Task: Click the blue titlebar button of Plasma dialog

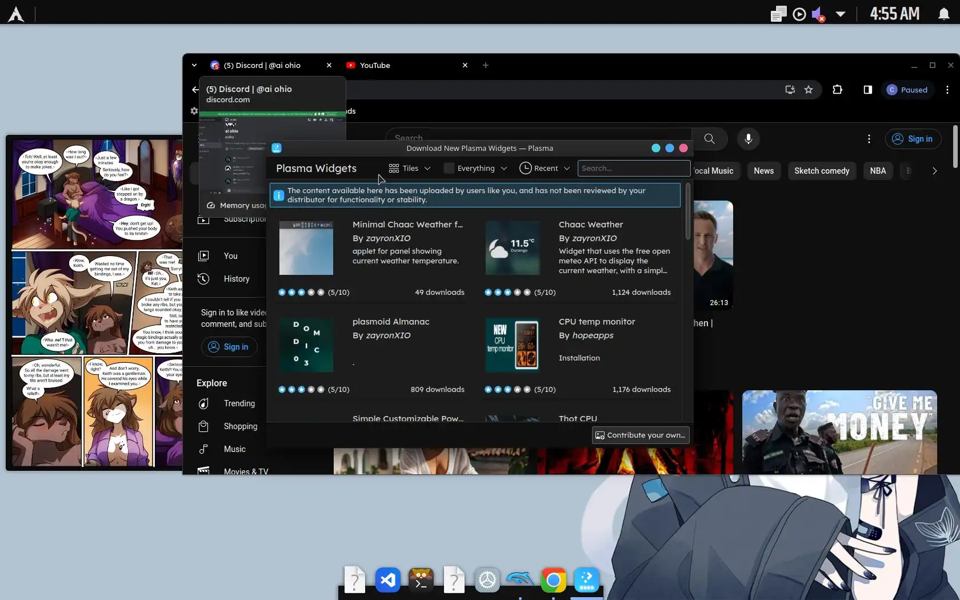Action: [670, 148]
